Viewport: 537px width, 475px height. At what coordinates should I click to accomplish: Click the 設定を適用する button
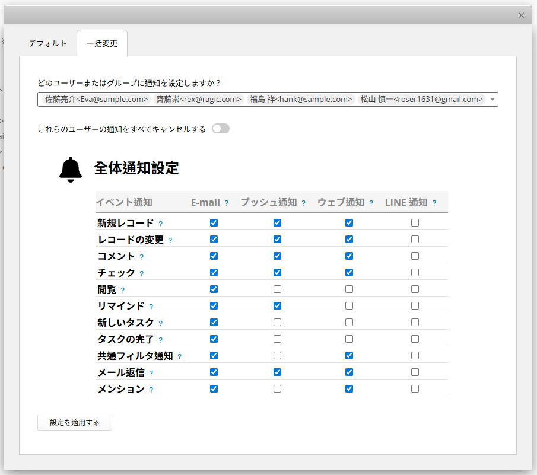point(75,423)
